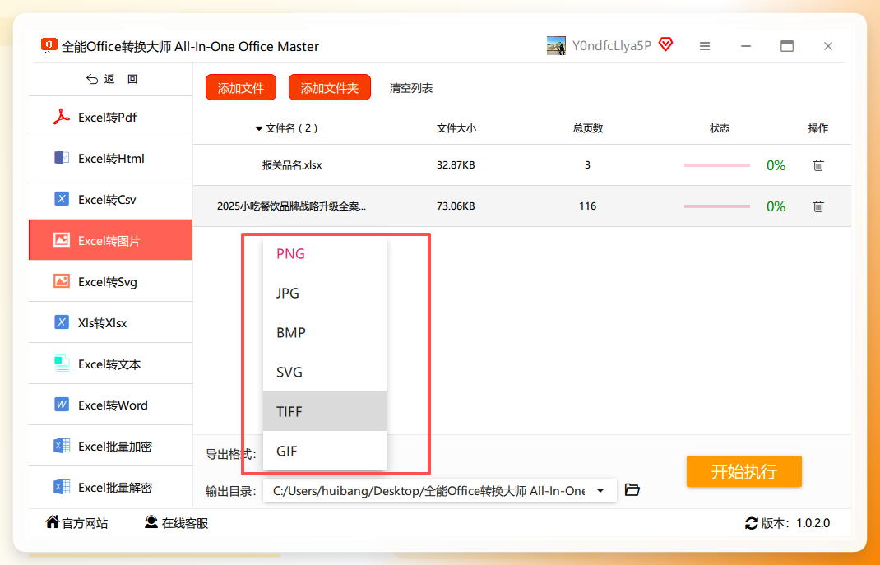Browse output folder with the folder icon
880x565 pixels.
pyautogui.click(x=632, y=489)
